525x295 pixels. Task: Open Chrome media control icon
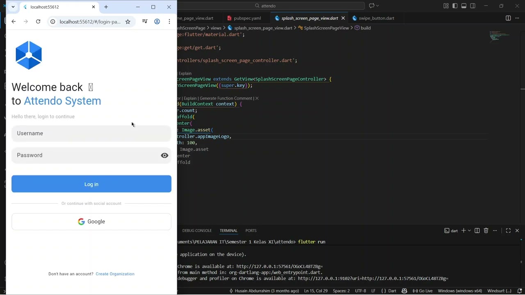point(145,22)
